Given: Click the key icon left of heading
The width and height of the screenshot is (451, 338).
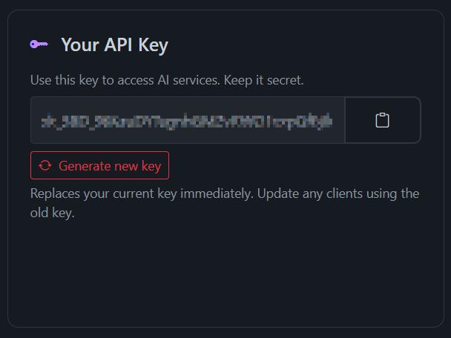Looking at the screenshot, I should (39, 45).
